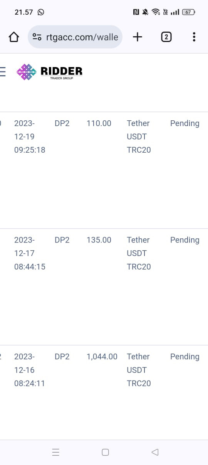Open a new tab with plus icon

137,37
